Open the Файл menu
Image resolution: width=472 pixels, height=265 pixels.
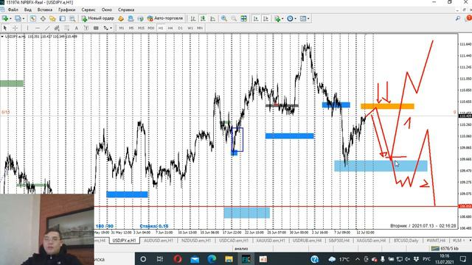(x=13, y=10)
